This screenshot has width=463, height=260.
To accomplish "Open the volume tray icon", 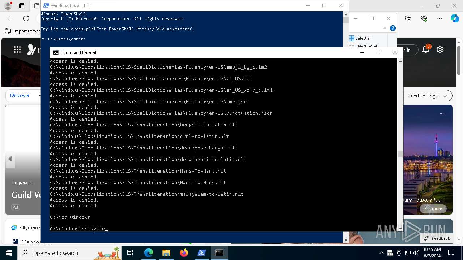I will (416, 253).
